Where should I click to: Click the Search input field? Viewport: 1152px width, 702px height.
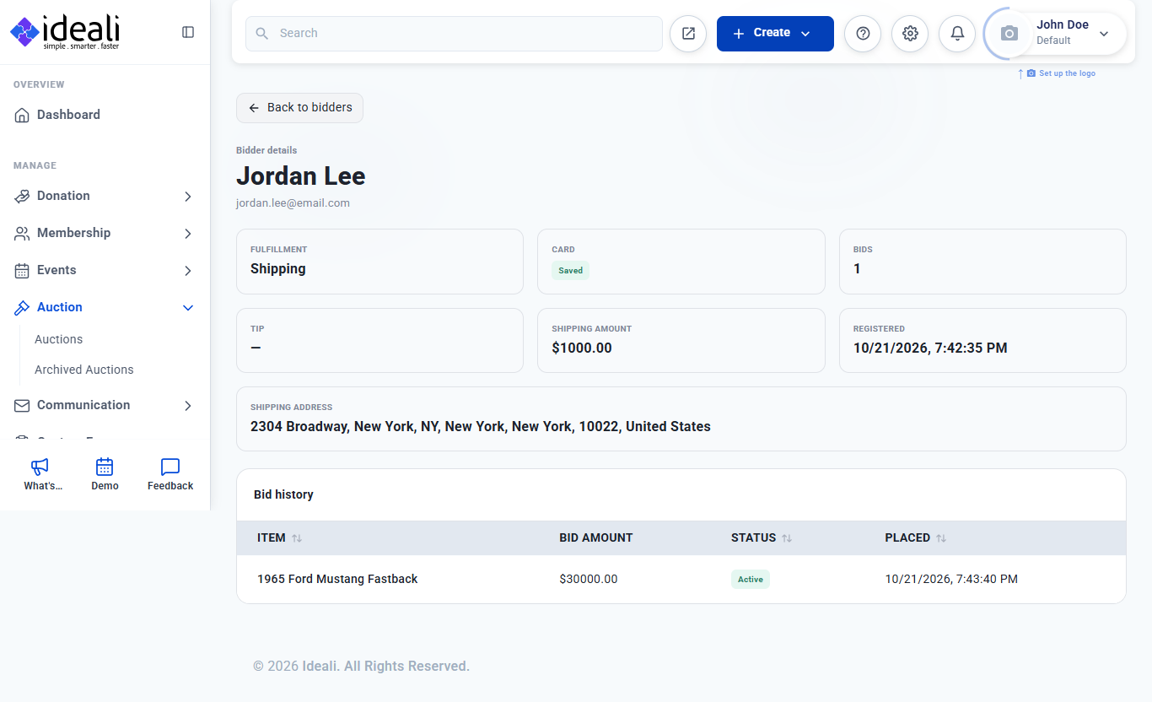(454, 34)
